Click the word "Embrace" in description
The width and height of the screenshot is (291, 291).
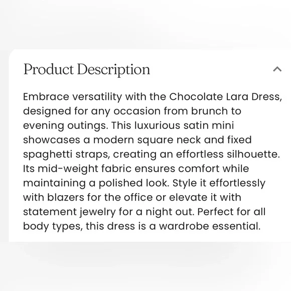46,97
